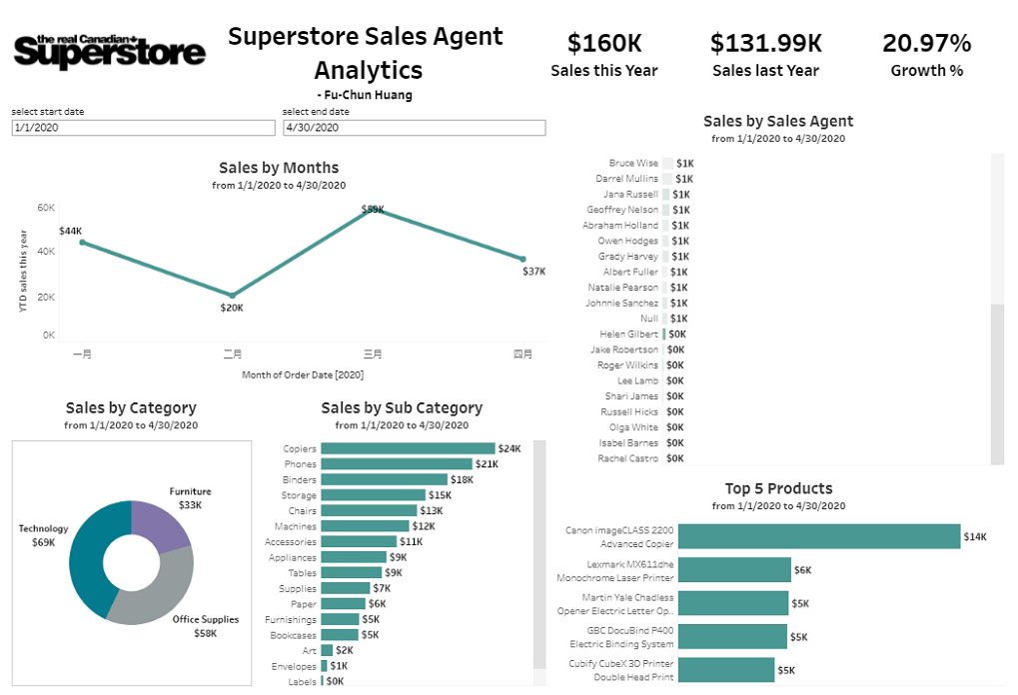Select the 20.97% Growth figure
Screen dimensions: 1018x695
click(x=927, y=44)
